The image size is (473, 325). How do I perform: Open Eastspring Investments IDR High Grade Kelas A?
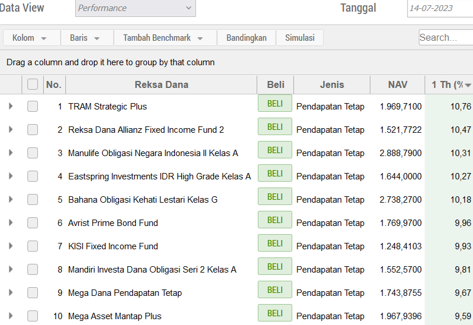[160, 176]
